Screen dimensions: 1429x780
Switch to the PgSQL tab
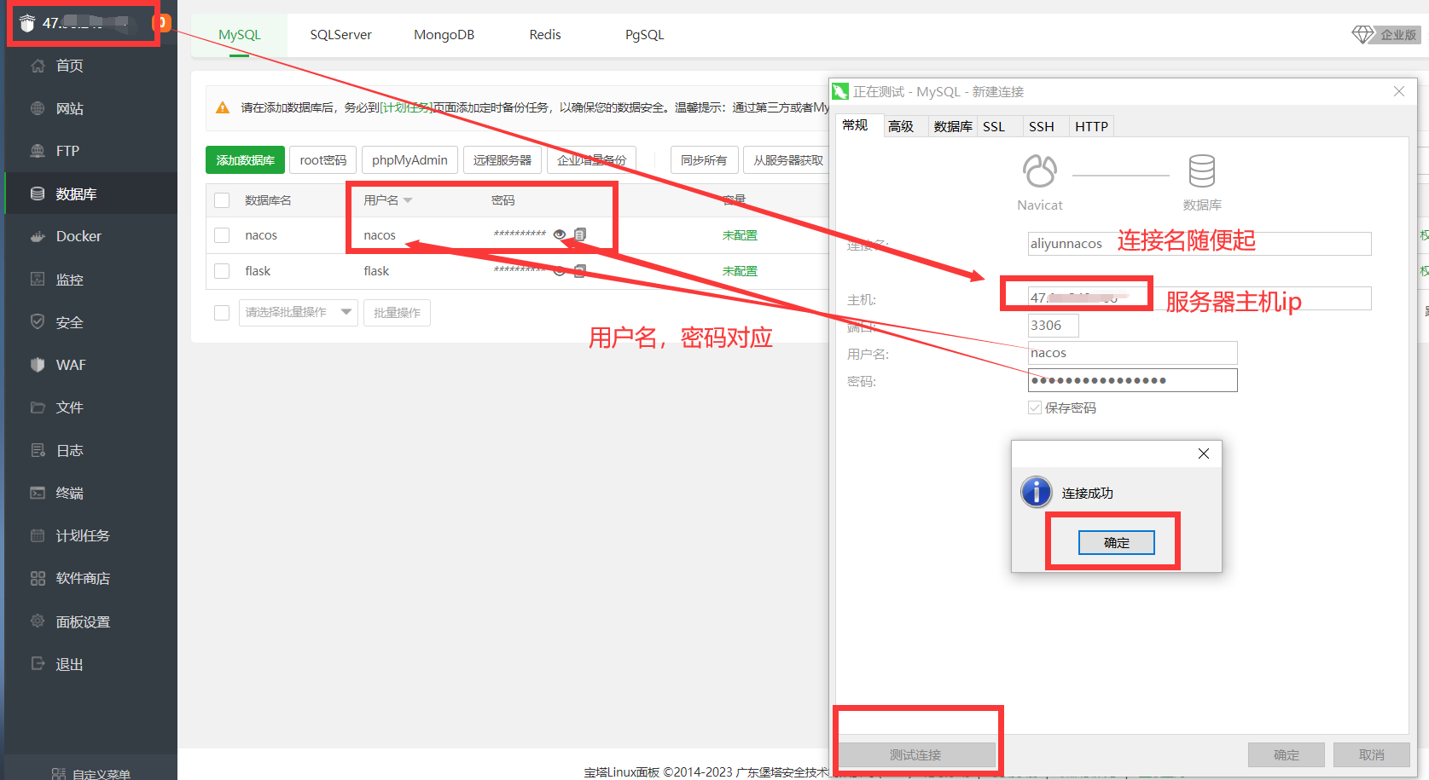pos(644,35)
